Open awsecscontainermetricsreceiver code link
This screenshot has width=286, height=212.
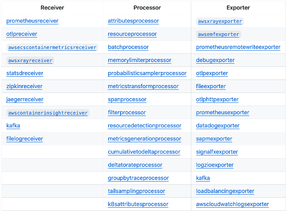coord(52,47)
